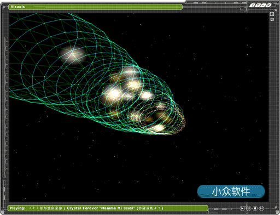Minimize the Visuals window
280x215 pixels.
(x=263, y=5)
